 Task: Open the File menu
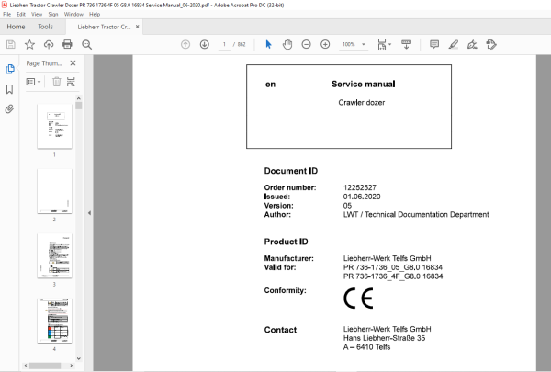coord(7,14)
